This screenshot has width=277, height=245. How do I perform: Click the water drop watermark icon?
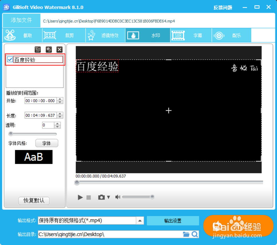click(133, 35)
